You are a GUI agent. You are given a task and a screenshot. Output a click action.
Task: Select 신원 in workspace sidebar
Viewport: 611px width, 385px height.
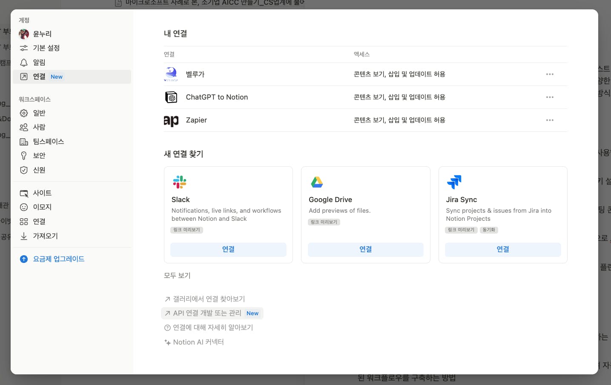(72, 170)
